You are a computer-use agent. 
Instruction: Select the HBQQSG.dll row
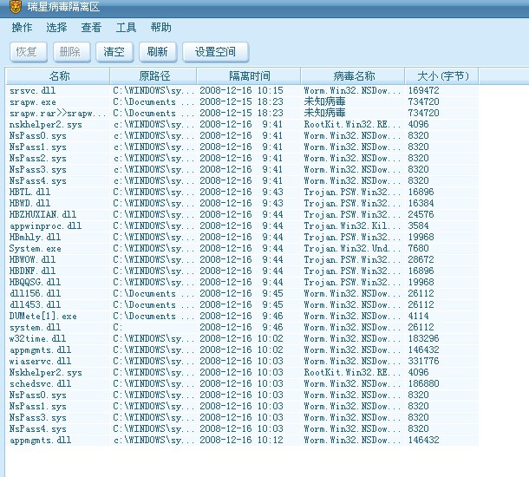[x=242, y=282]
